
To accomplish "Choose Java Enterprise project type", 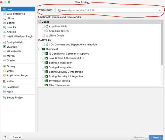I will pos(16,14).
